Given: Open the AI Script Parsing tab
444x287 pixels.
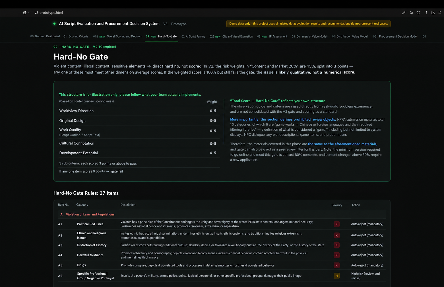Looking at the screenshot, I should tap(193, 36).
